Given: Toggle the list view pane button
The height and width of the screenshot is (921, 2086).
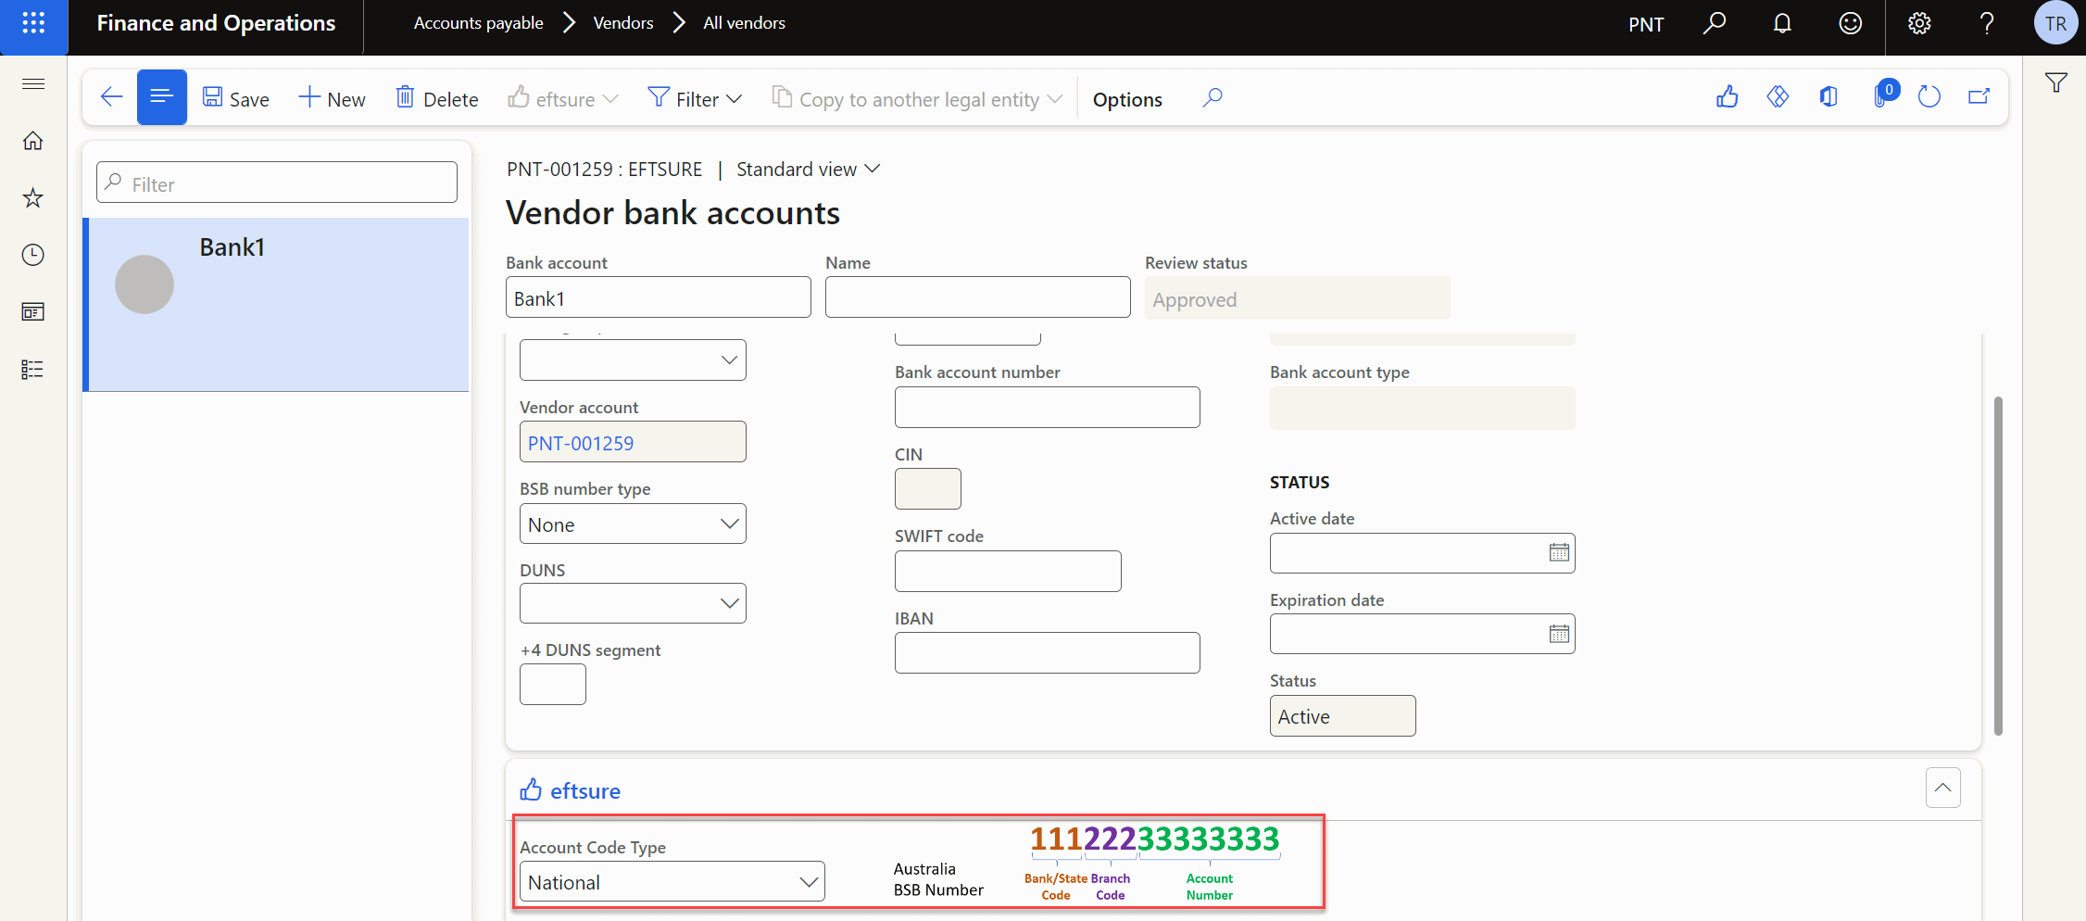Looking at the screenshot, I should pos(162,97).
